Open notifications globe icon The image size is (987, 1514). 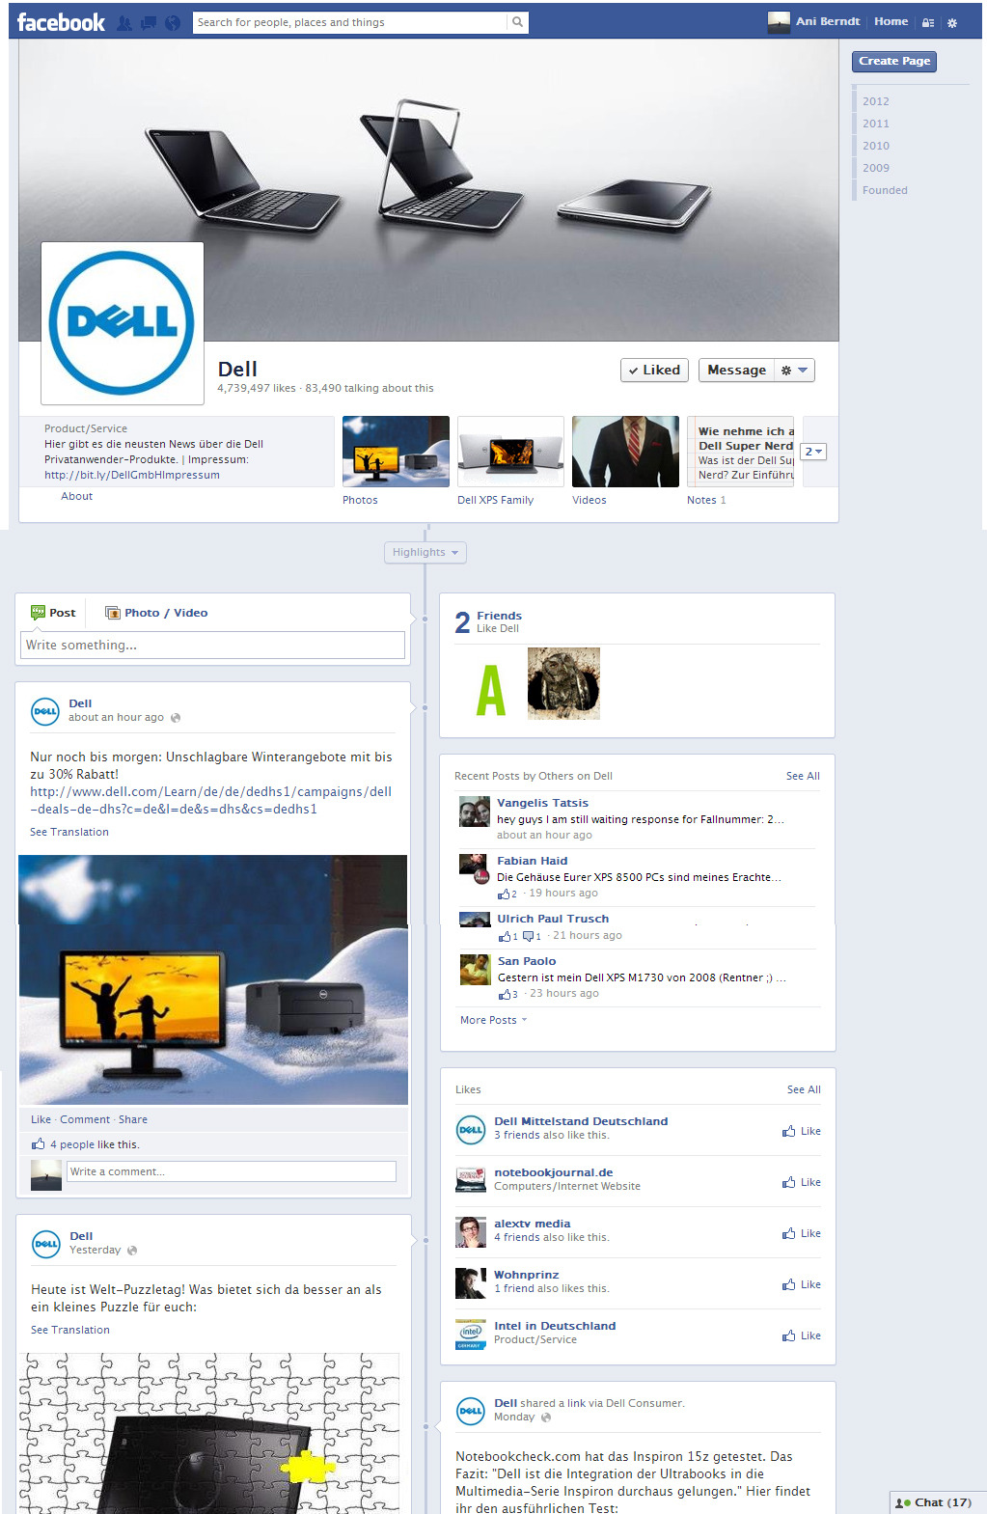(173, 23)
